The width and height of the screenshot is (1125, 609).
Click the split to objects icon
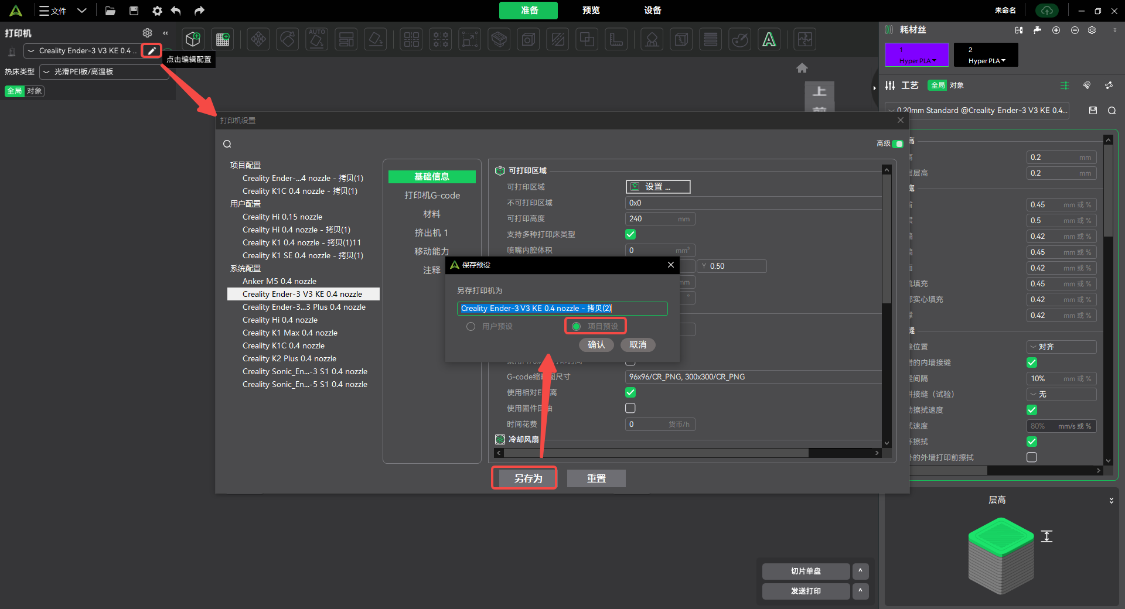tap(411, 39)
